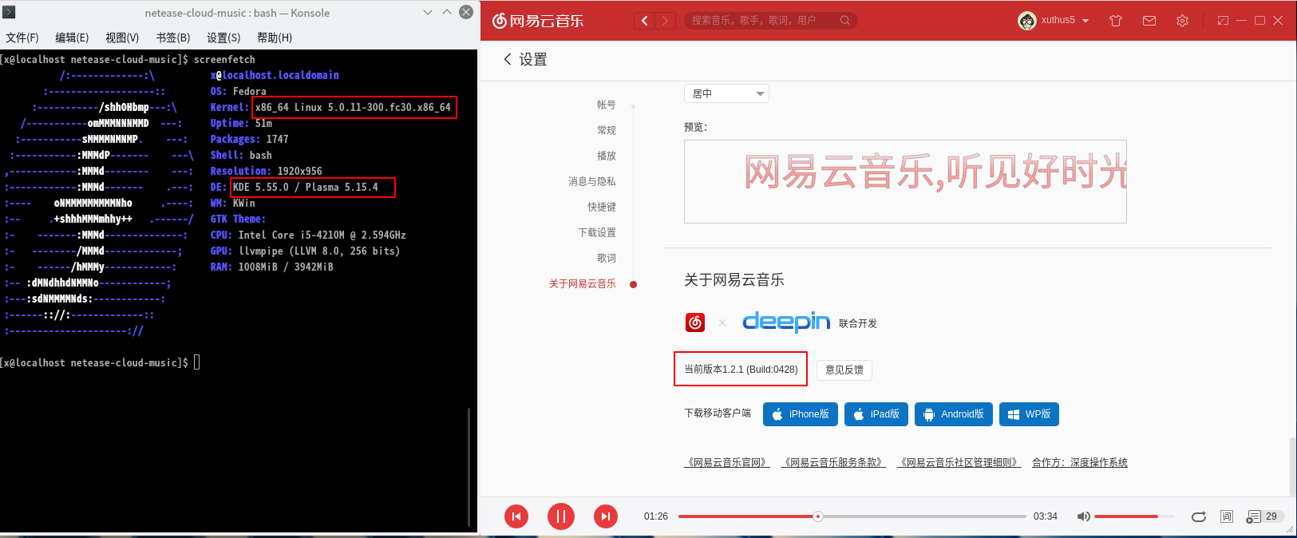Viewport: 1297px width, 538px height.
Task: Open the 合作方：深度操作系统 link
Action: pos(1080,462)
